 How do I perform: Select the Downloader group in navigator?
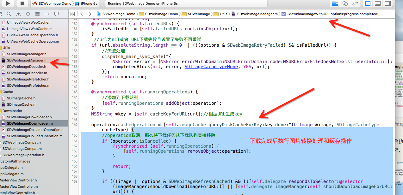click(12, 111)
